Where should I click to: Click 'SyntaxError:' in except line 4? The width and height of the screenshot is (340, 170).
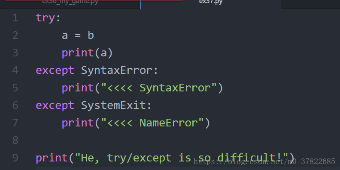click(x=119, y=71)
